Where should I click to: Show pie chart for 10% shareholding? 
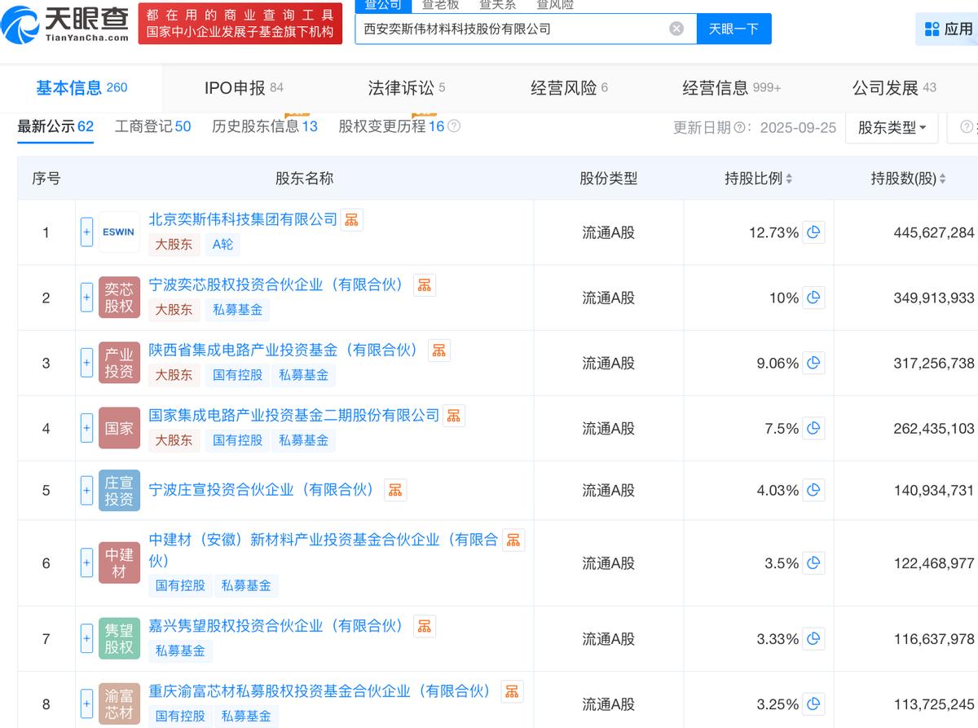(813, 298)
